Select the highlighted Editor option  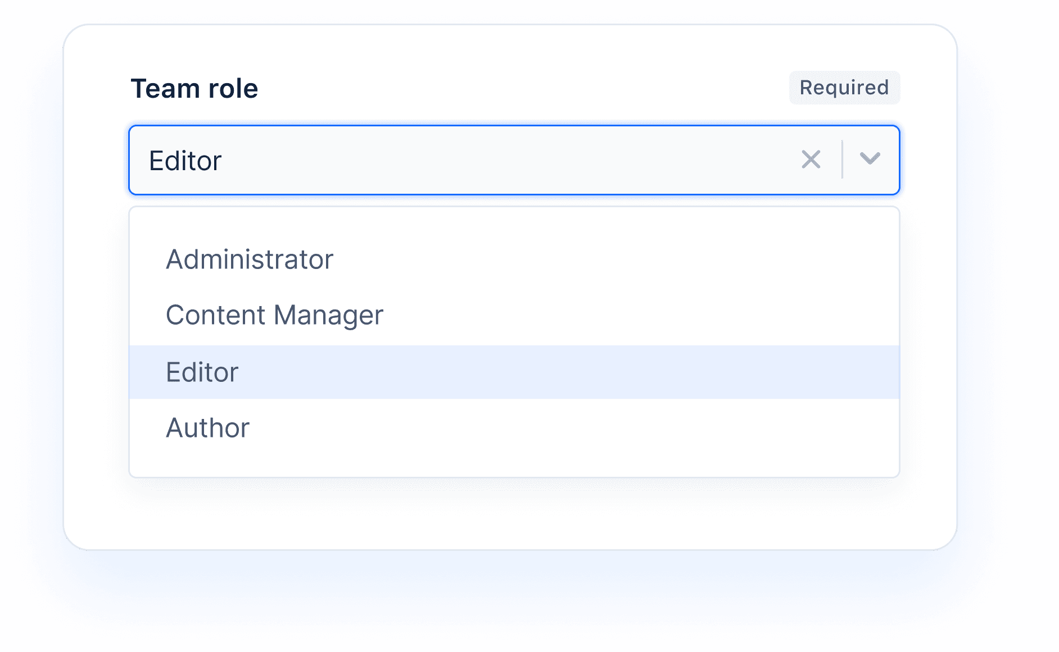click(202, 371)
